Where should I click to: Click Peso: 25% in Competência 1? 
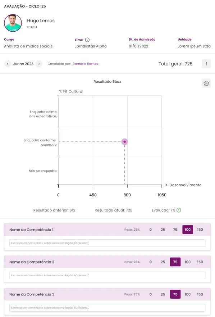pyautogui.click(x=132, y=230)
